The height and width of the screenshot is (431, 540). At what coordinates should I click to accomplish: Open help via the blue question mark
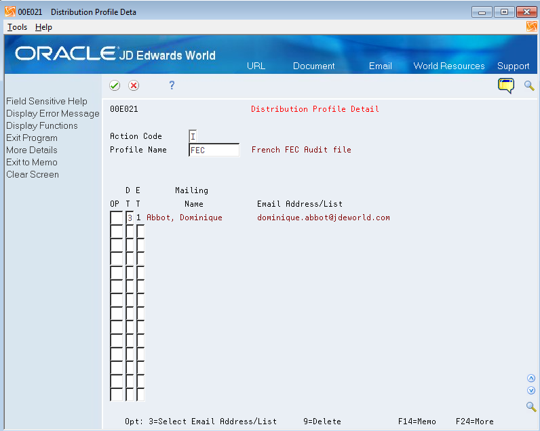[172, 85]
